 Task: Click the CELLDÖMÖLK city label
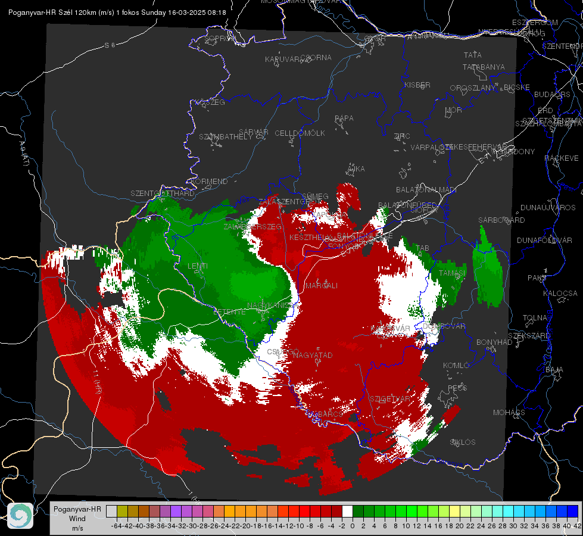(x=300, y=133)
